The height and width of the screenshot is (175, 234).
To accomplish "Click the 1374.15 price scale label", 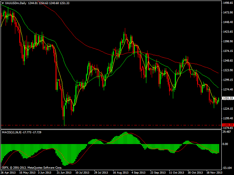I will [x=228, y=51].
